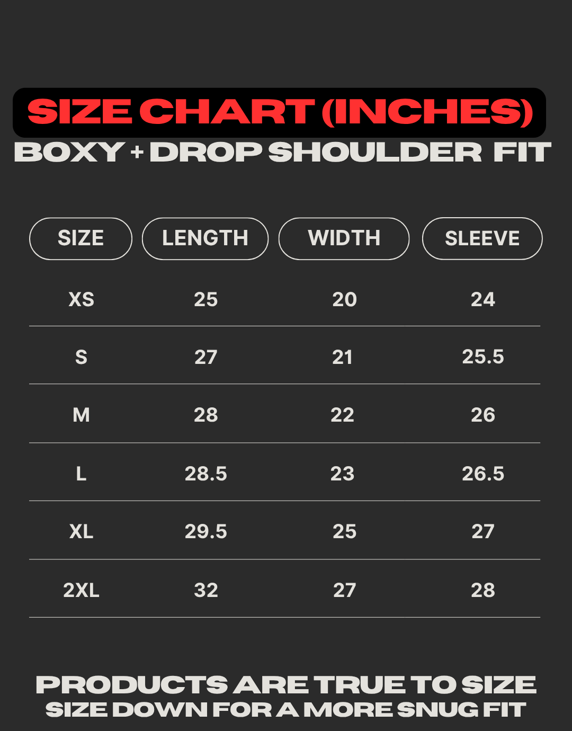Click the SLEEVE column header pill

coord(482,238)
